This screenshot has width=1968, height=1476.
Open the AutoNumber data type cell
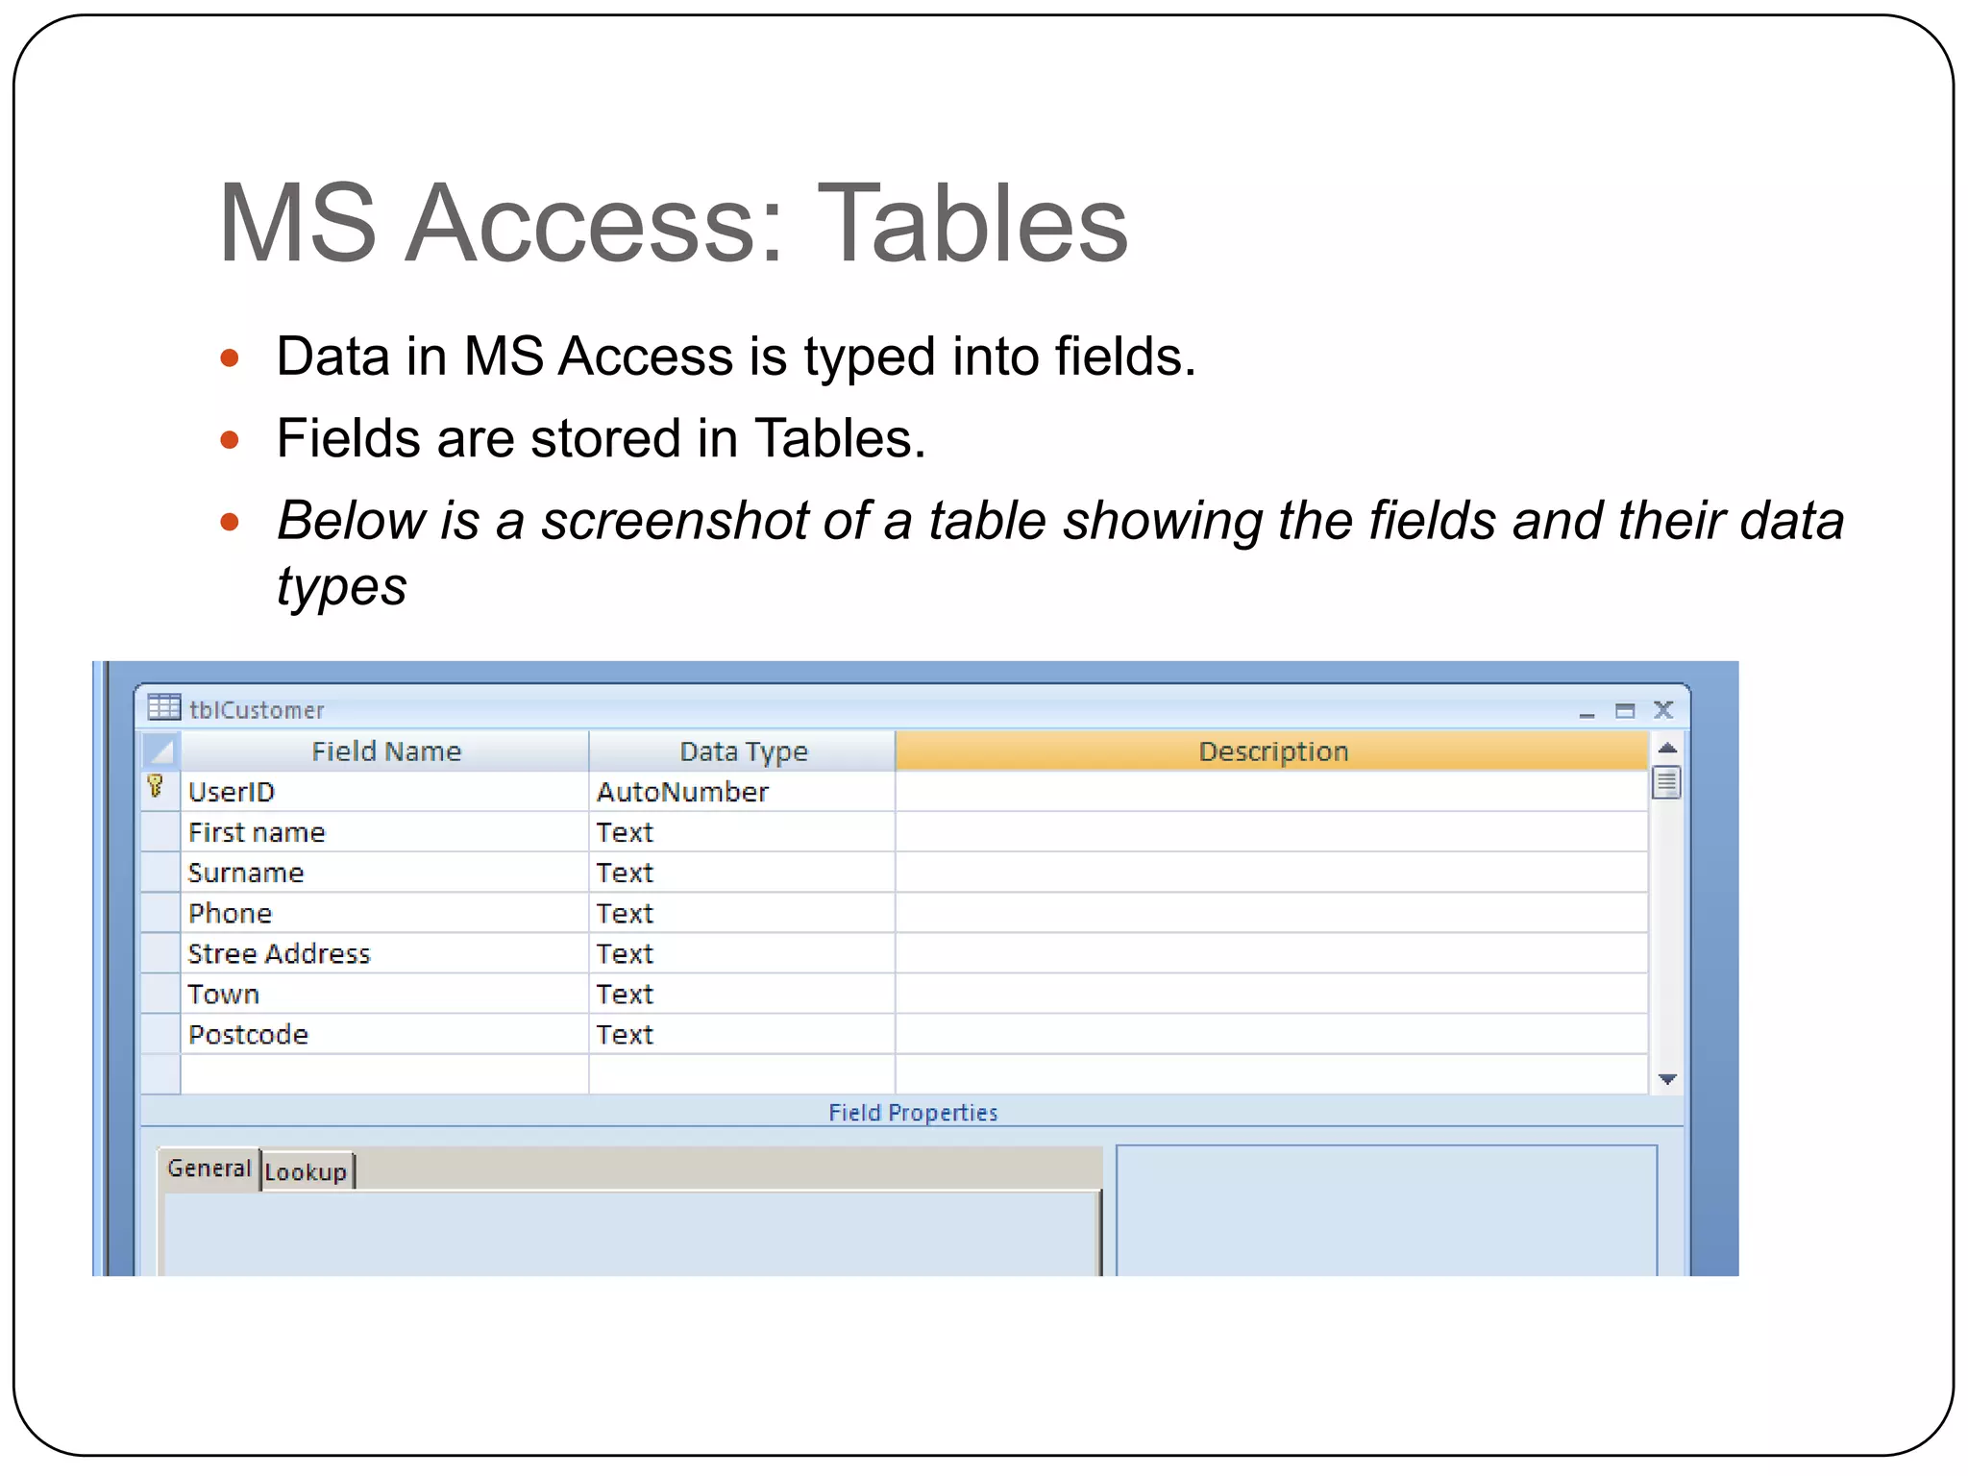coord(742,792)
